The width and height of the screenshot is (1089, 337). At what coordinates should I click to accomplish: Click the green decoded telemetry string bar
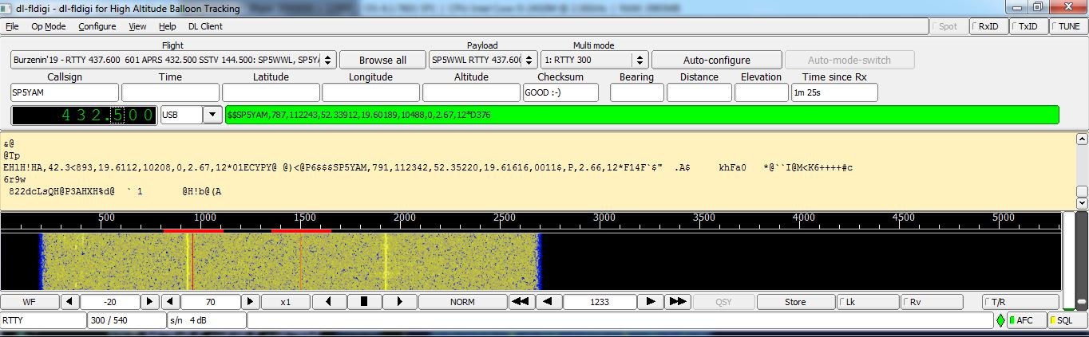(x=642, y=115)
